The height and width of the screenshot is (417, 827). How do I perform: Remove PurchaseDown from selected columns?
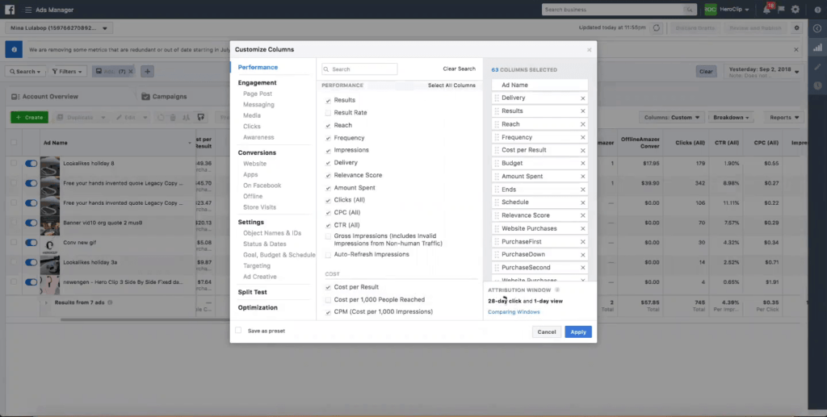(583, 255)
